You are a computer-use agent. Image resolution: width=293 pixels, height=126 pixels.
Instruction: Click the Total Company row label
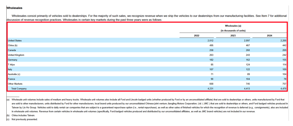pyautogui.click(x=19, y=89)
